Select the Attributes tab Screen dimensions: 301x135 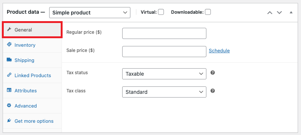[x=32, y=90]
